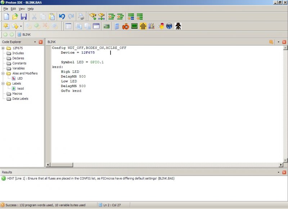Undo the last edit

[x=62, y=17]
